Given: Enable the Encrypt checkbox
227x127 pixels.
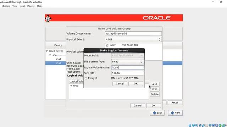Looking at the screenshot, I should pyautogui.click(x=86, y=78).
